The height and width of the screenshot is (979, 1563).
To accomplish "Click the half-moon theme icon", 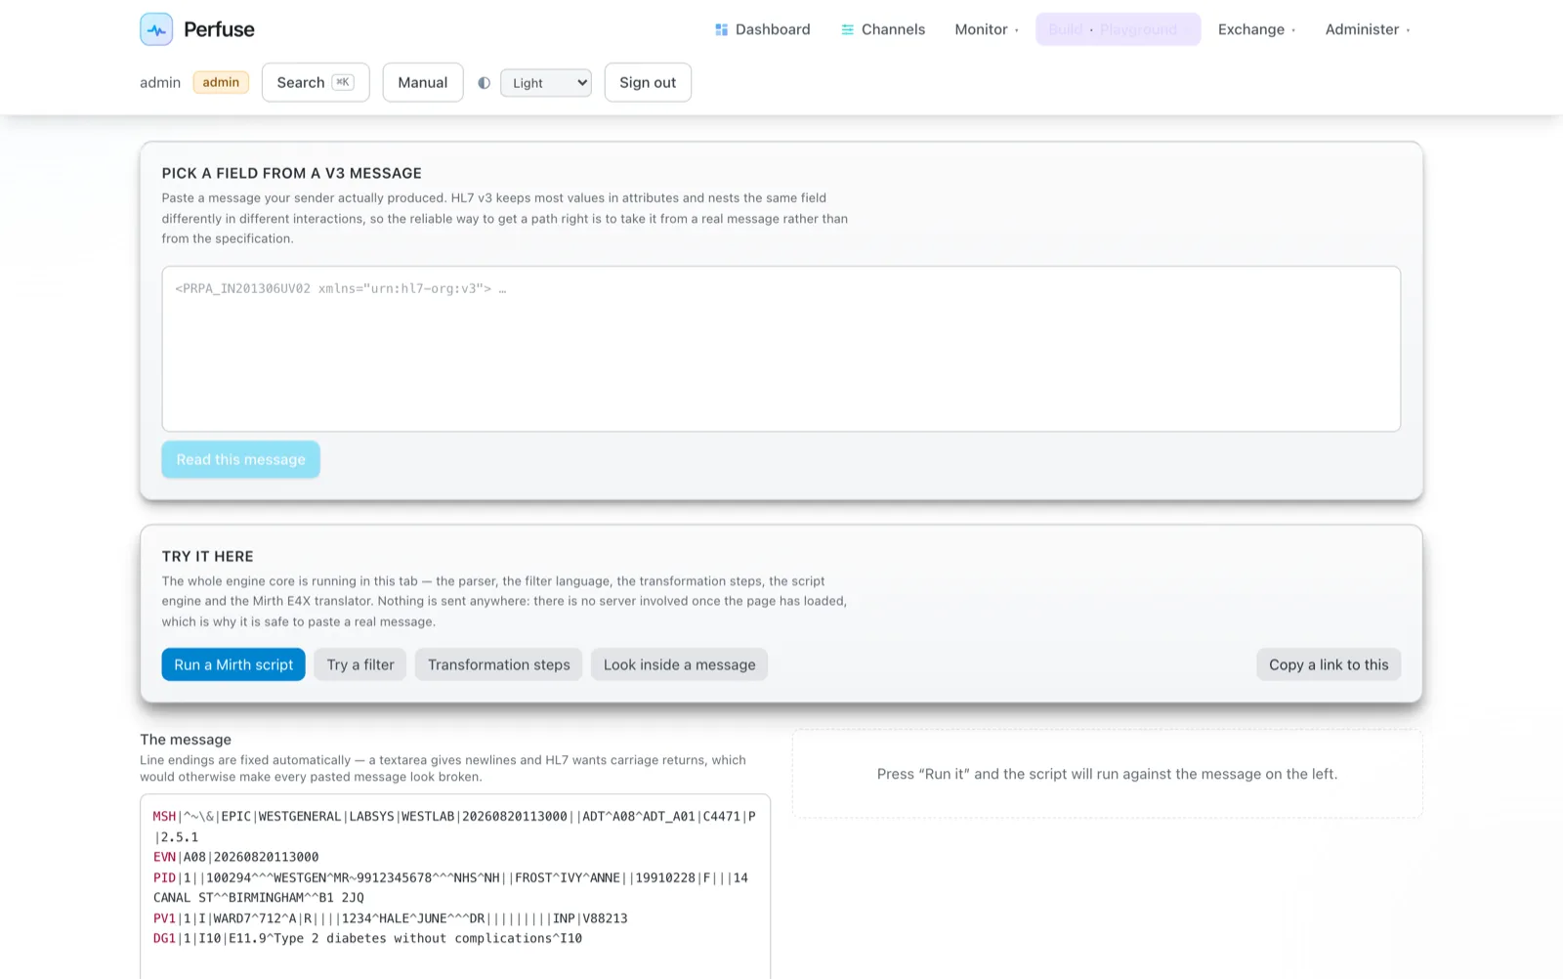I will pos(484,83).
